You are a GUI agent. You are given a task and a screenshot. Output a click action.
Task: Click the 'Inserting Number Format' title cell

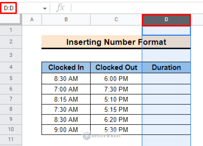[116, 42]
